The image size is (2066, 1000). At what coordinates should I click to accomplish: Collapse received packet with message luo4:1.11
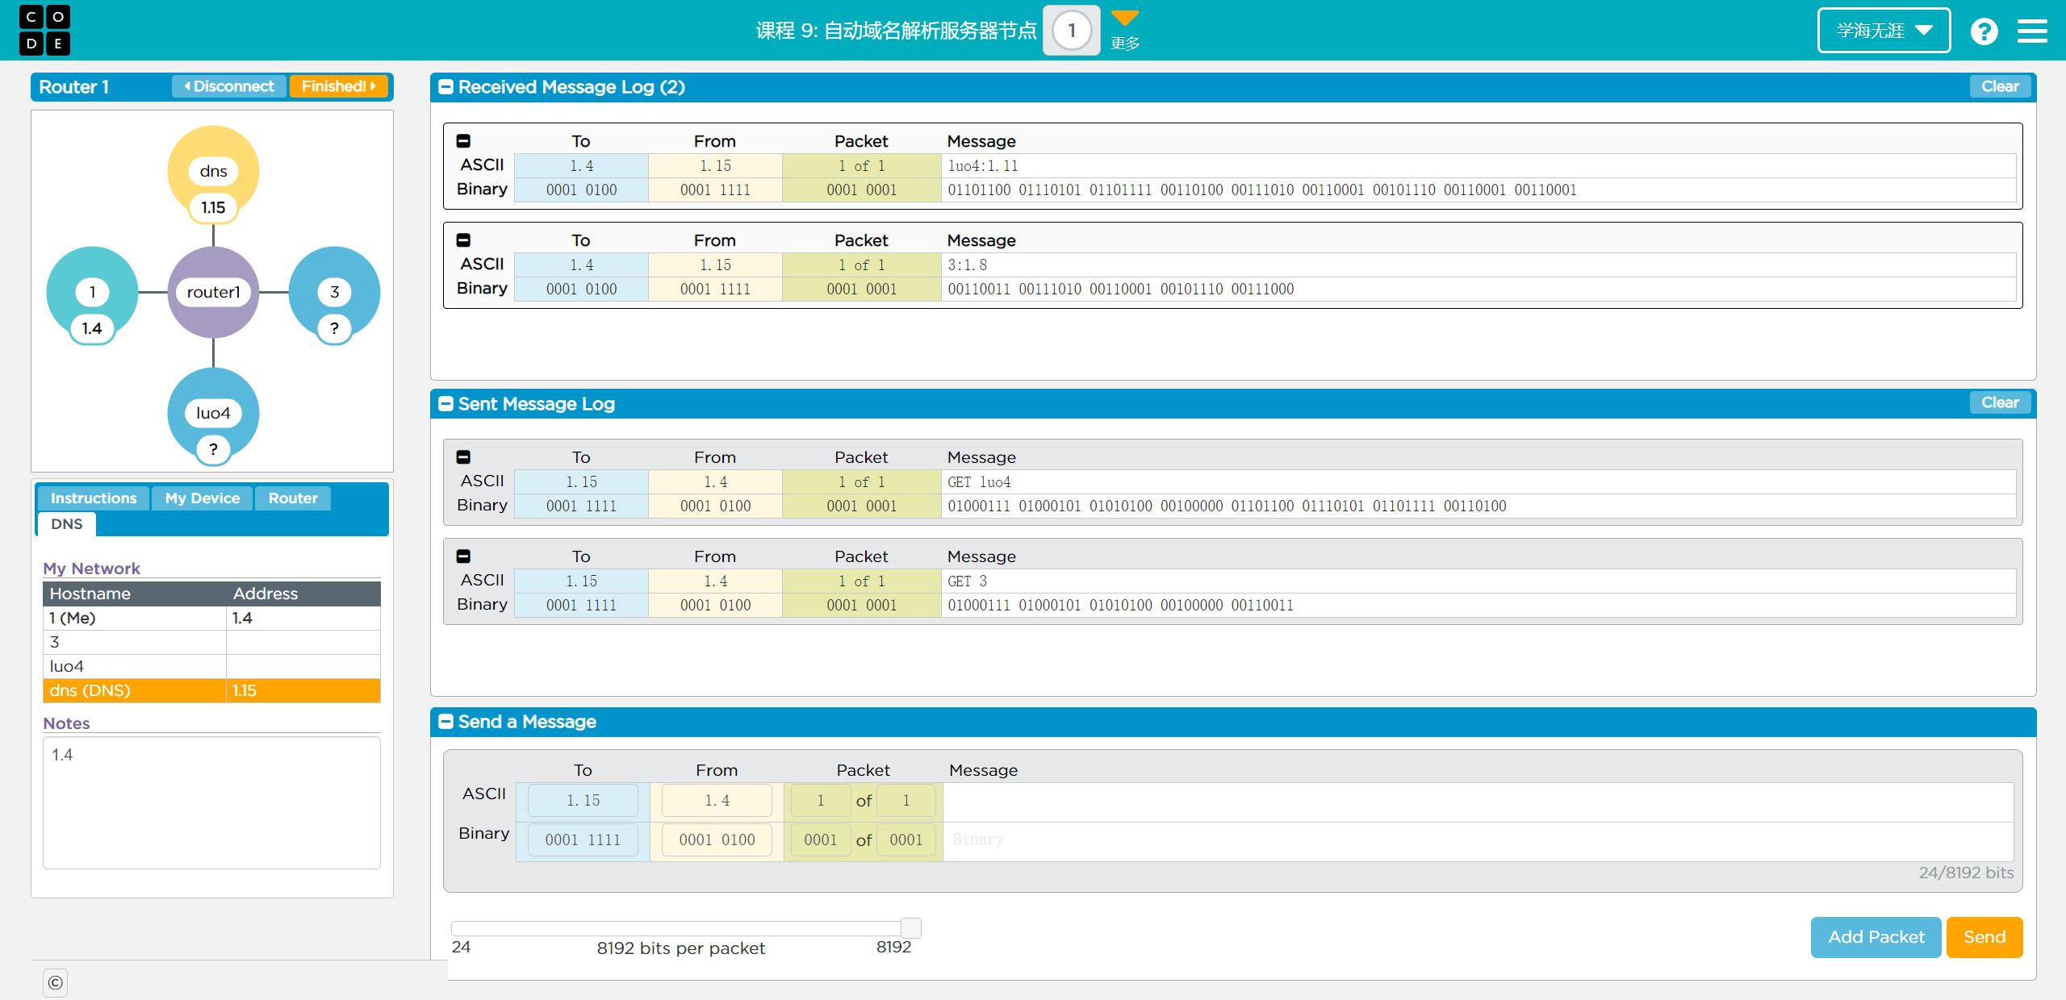[463, 141]
